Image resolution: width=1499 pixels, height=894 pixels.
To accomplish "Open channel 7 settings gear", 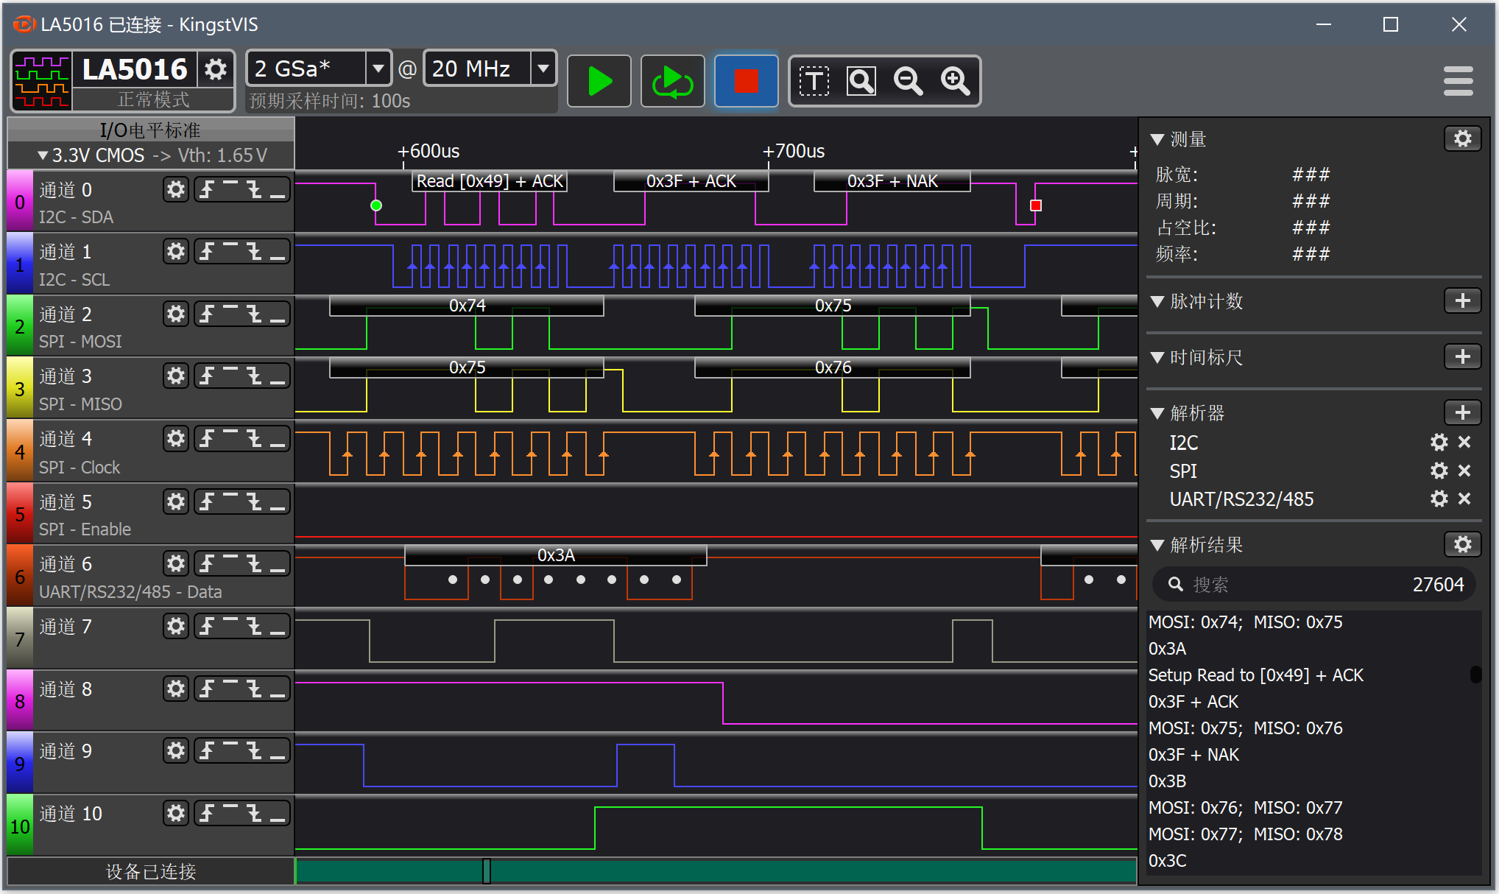I will (x=176, y=627).
